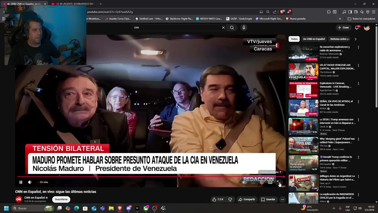Open Windows Start menu

tap(6, 208)
